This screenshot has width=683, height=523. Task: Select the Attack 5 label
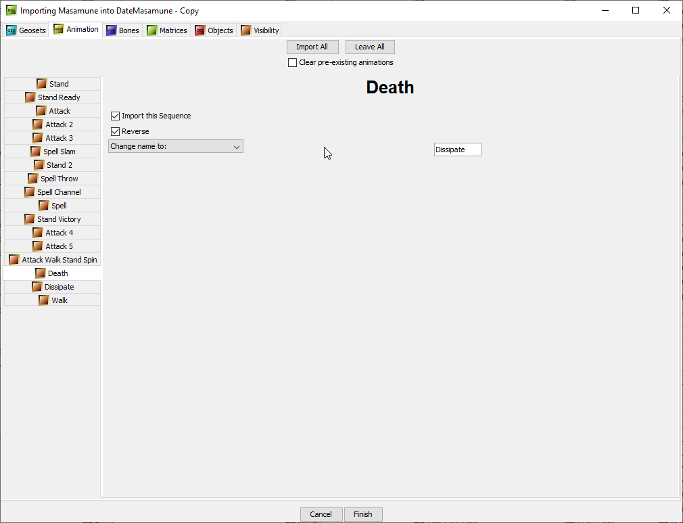pos(60,246)
